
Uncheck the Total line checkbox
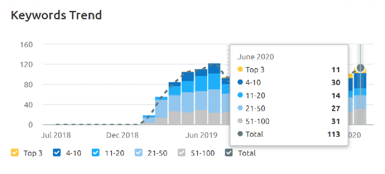[x=229, y=153]
